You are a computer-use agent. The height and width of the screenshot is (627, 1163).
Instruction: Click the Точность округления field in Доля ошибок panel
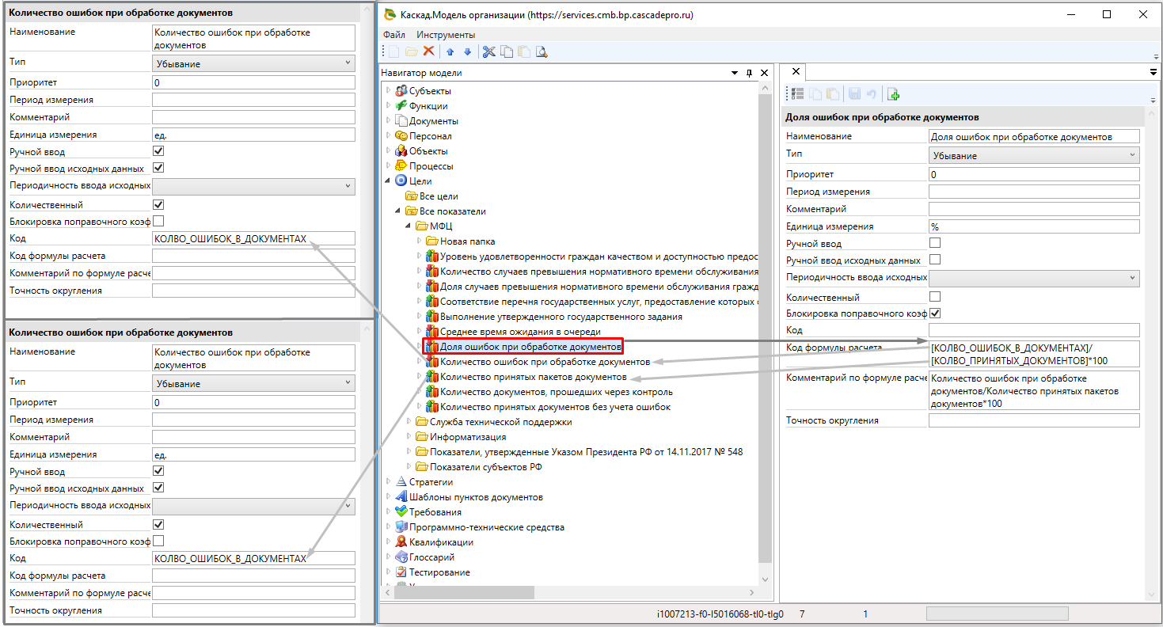[x=1034, y=420]
